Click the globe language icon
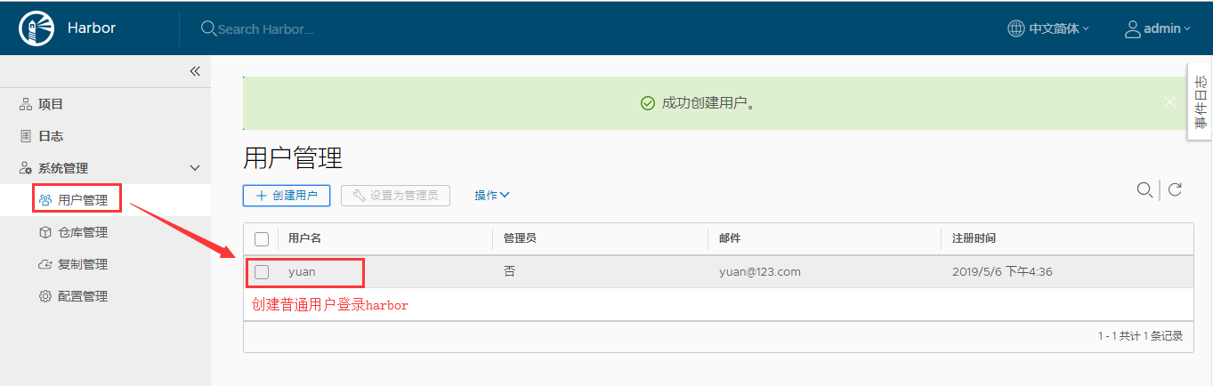Image resolution: width=1213 pixels, height=386 pixels. [x=1015, y=28]
